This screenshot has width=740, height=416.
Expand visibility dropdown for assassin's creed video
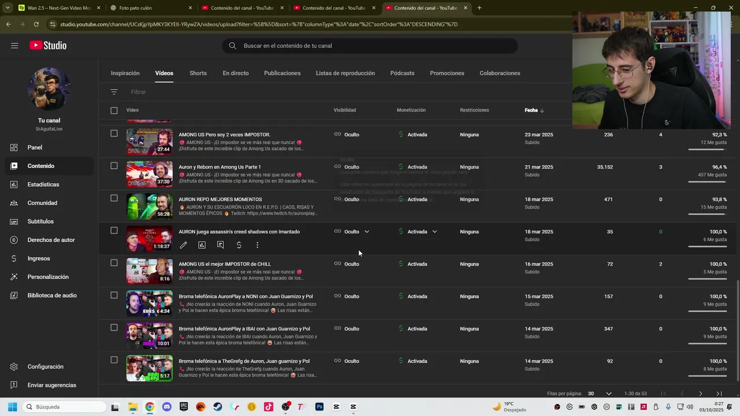point(367,232)
